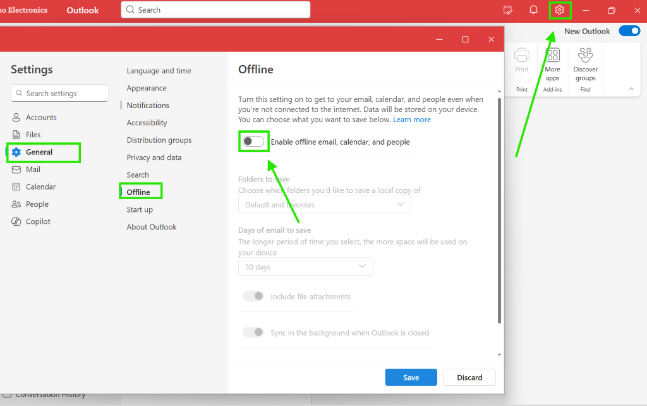
Task: Click the Save button
Action: tap(411, 377)
